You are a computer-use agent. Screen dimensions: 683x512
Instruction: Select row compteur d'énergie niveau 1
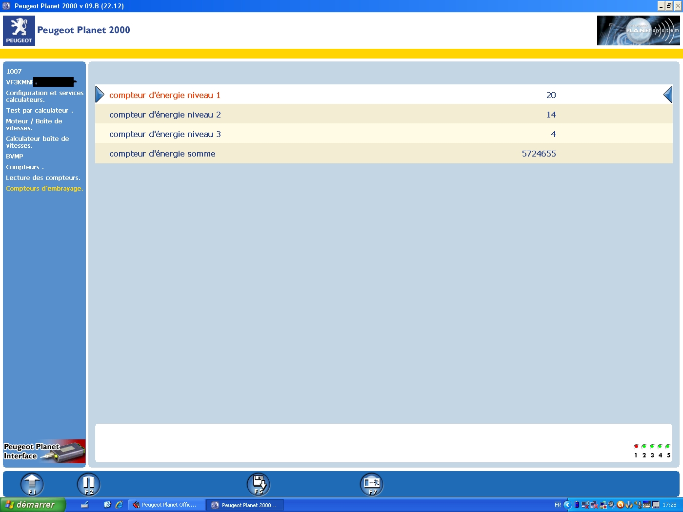pos(384,95)
